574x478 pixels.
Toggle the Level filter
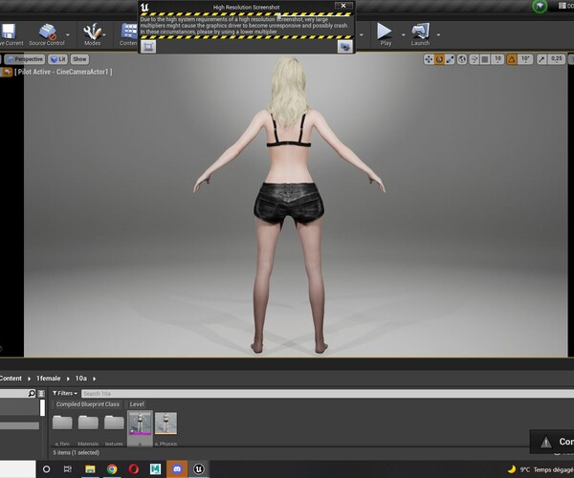(137, 404)
